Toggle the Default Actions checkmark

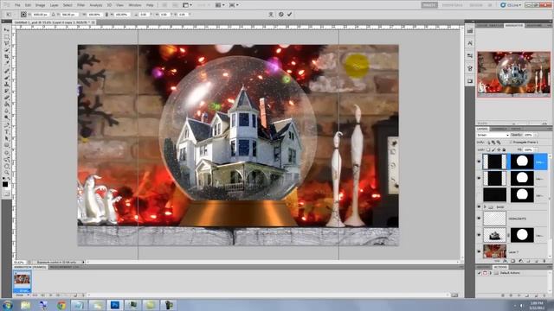[x=480, y=273]
